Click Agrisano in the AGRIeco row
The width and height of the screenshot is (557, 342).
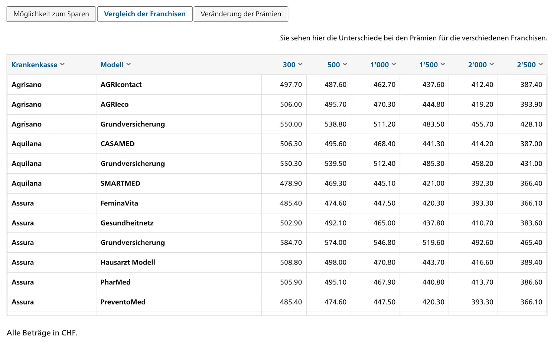point(26,104)
